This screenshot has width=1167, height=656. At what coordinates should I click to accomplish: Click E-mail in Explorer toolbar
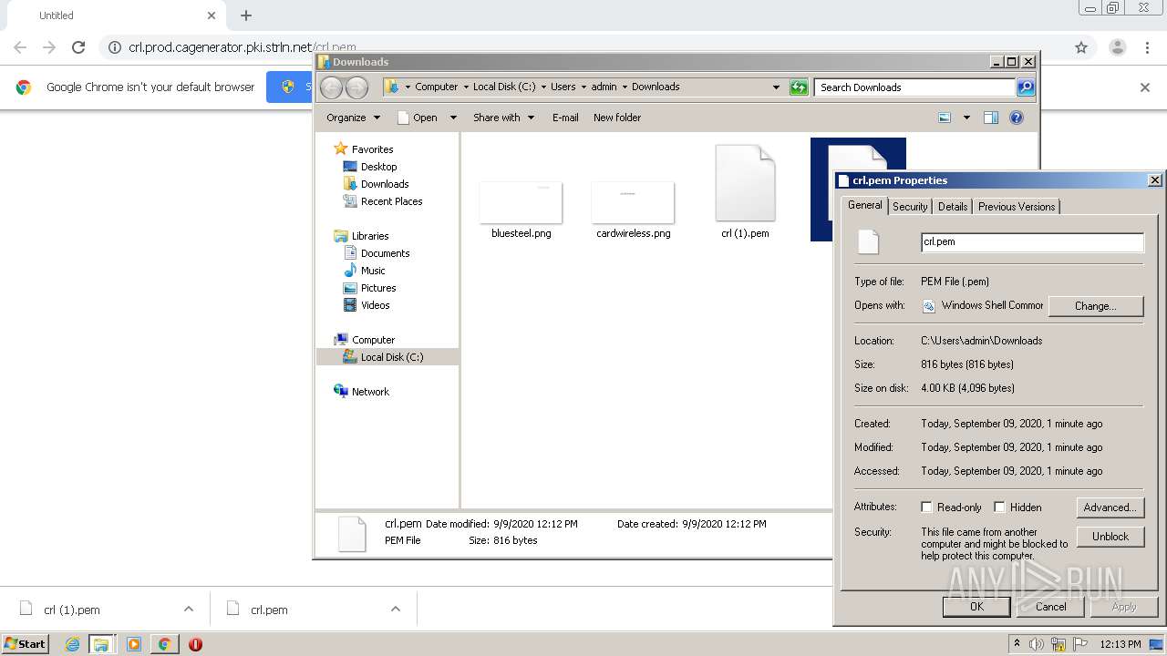[x=565, y=118]
